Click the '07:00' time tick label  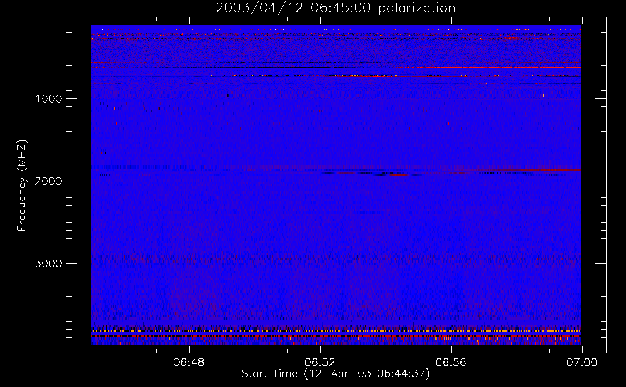[x=582, y=363]
